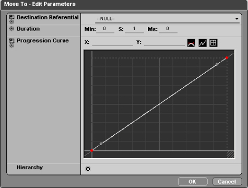Click the curve Y coordinate field
Screen dimensions: 248x188
[164, 42]
